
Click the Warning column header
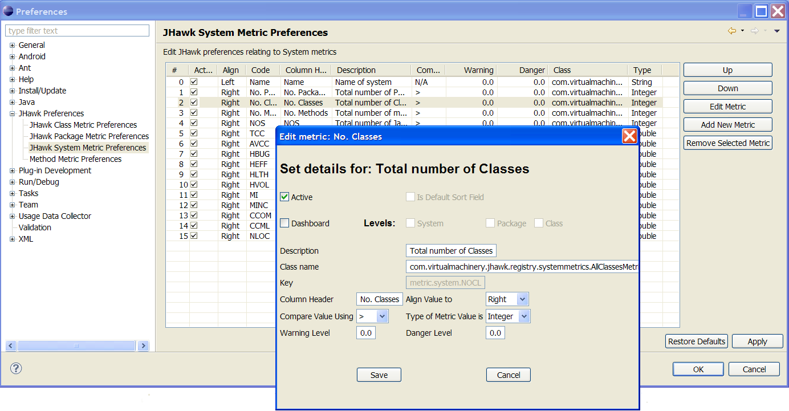pos(471,70)
